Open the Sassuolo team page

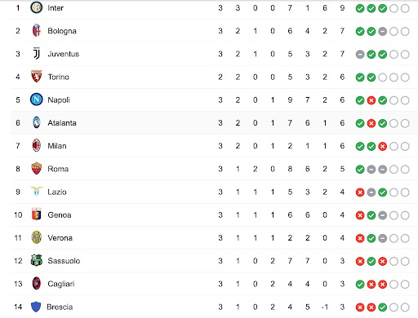(x=64, y=261)
